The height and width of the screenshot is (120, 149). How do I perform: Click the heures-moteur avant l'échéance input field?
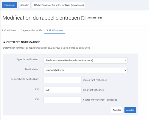click(x=63, y=100)
